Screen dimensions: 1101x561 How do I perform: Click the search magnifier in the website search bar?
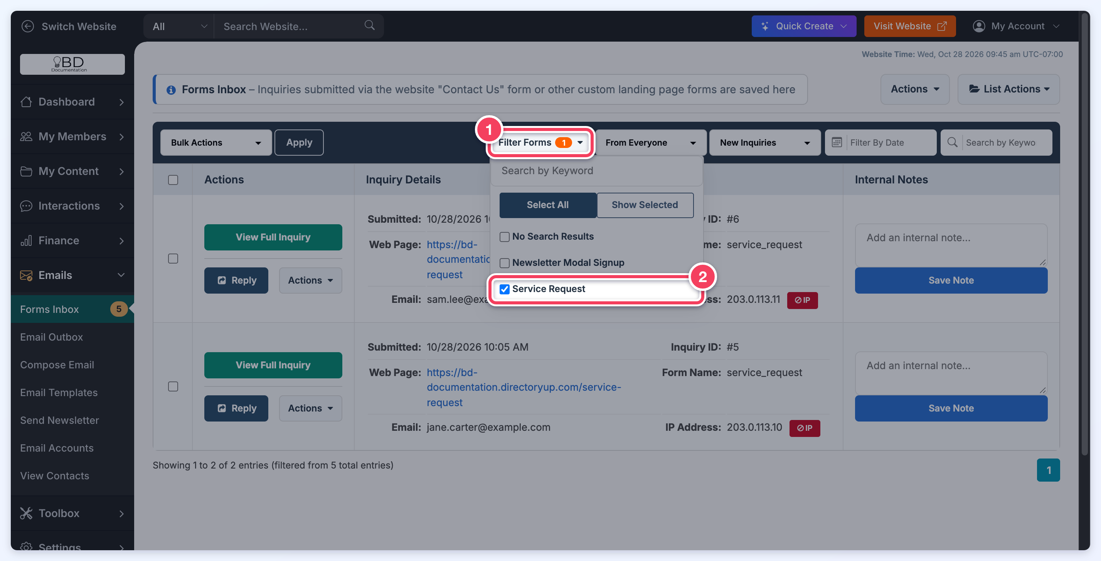tap(369, 26)
